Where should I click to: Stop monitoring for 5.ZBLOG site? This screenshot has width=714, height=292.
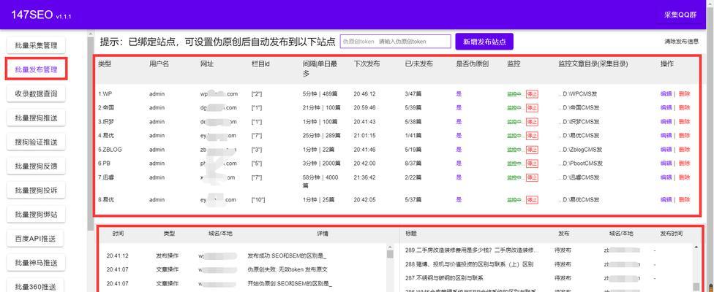click(532, 150)
